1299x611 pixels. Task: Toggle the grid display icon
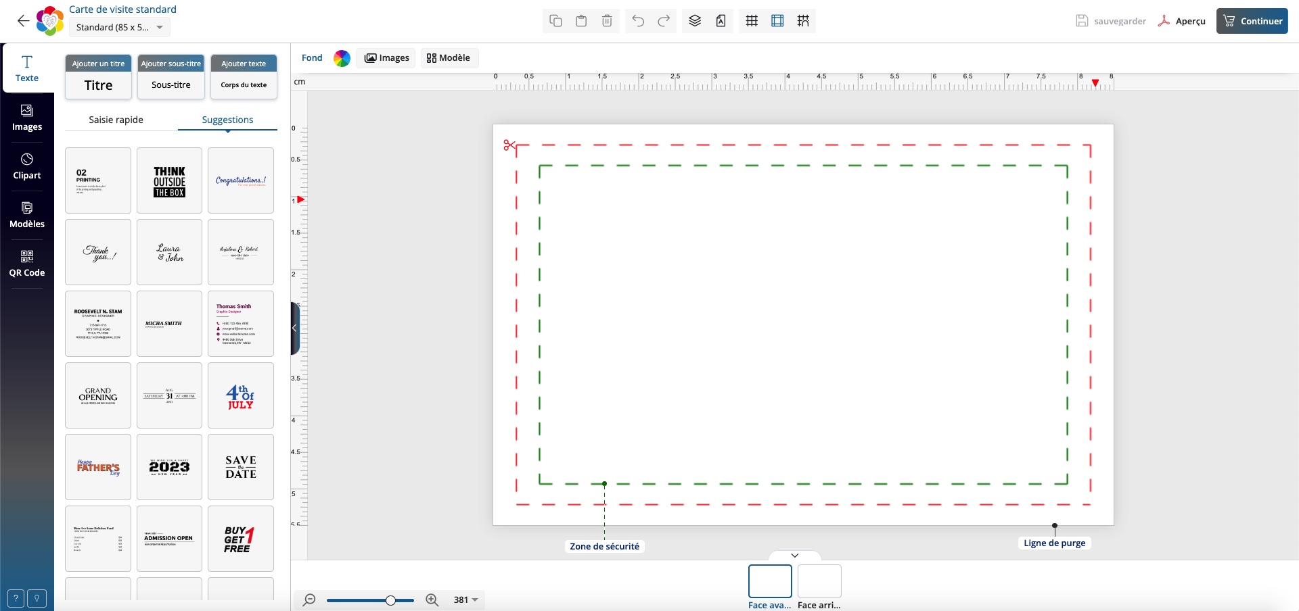(x=752, y=21)
